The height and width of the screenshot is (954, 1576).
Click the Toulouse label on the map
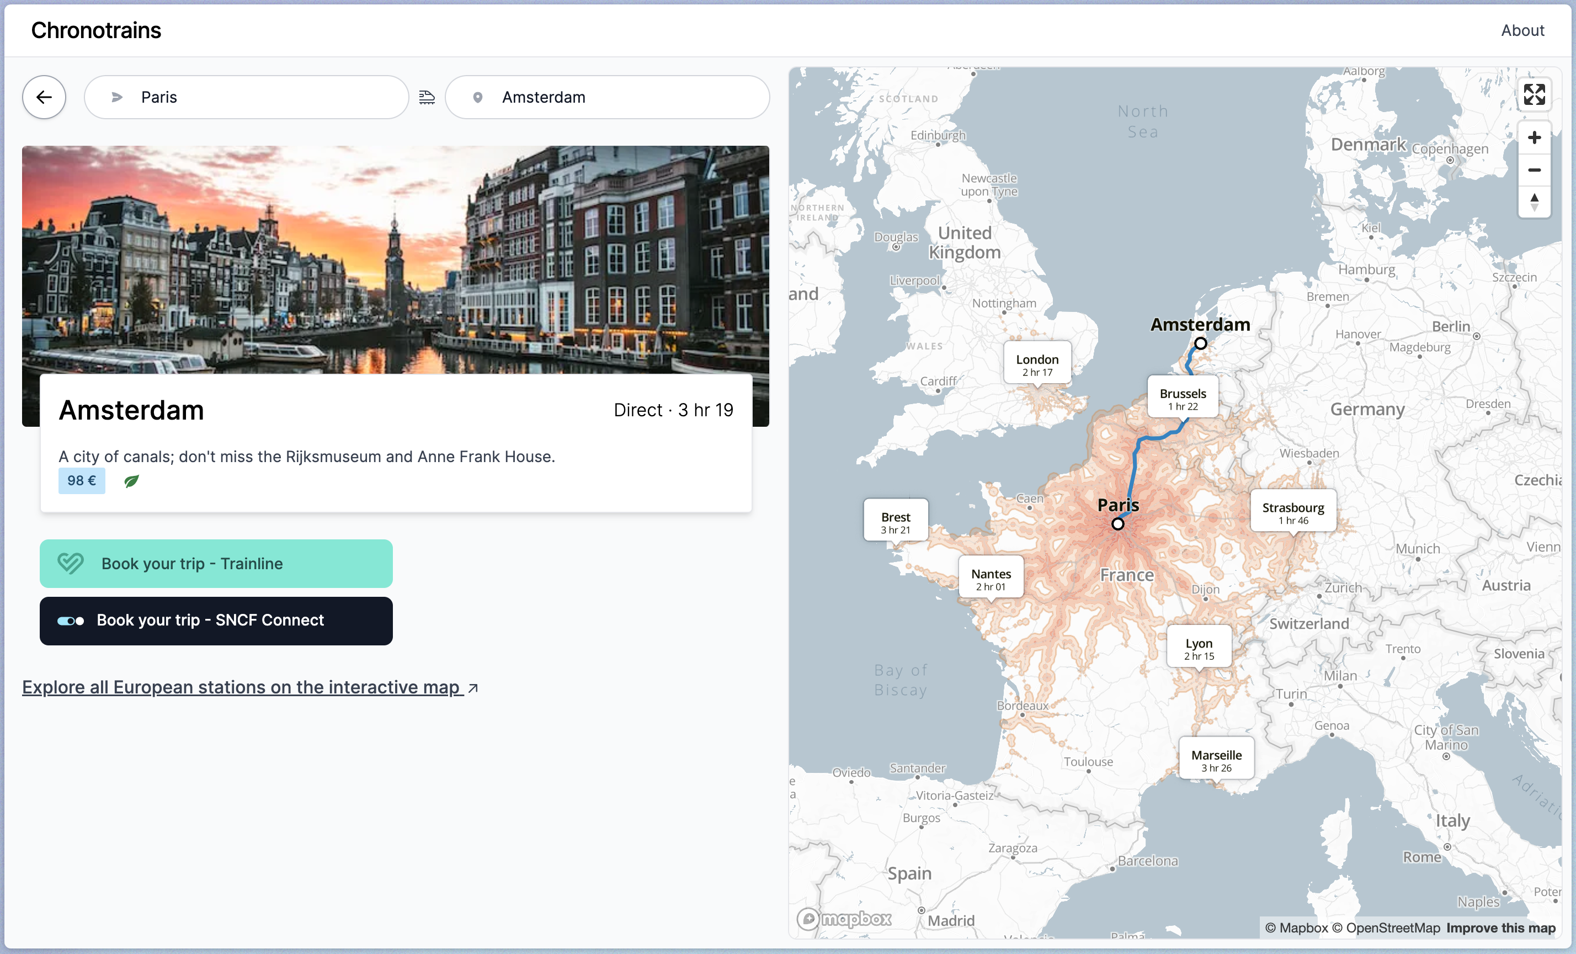tap(1088, 761)
